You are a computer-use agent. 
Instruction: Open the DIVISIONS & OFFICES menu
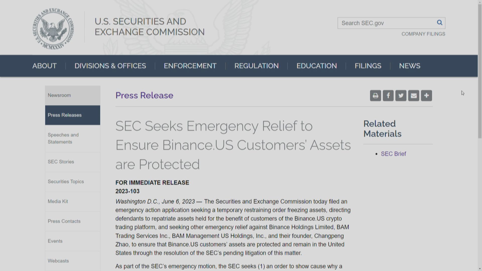pos(110,66)
